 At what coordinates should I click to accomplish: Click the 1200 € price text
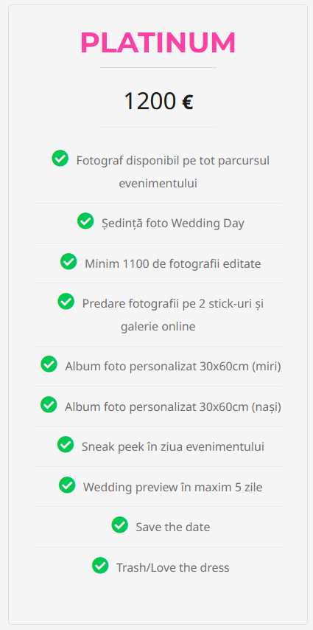[158, 101]
